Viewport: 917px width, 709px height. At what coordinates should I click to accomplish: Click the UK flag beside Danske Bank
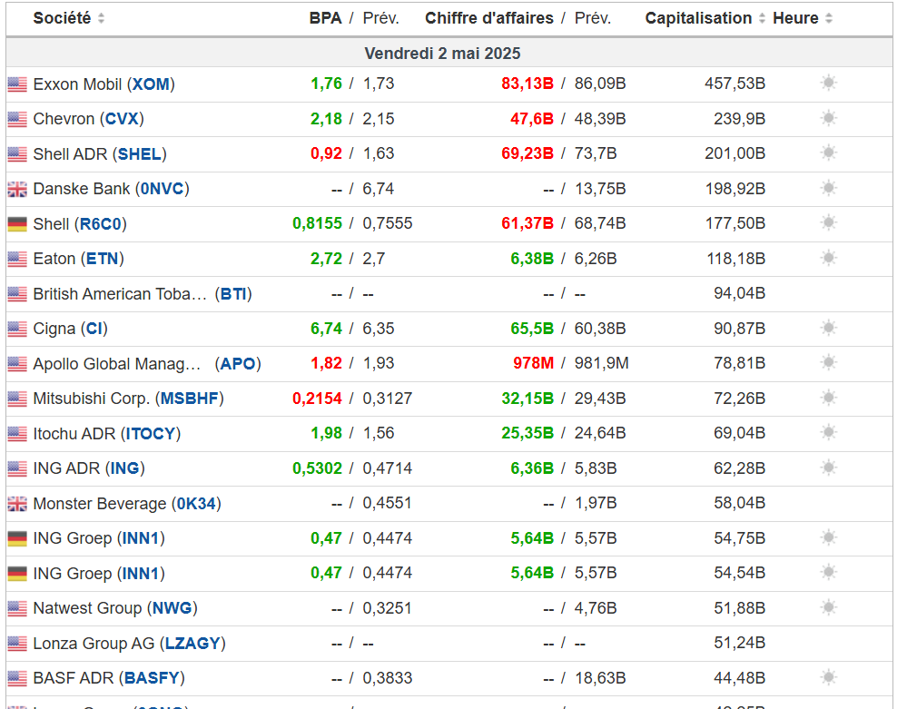(17, 189)
